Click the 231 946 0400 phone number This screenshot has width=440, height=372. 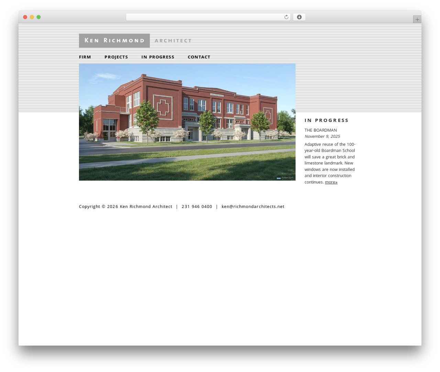[197, 207]
